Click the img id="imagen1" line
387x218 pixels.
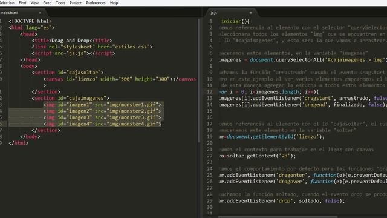[x=102, y=105]
